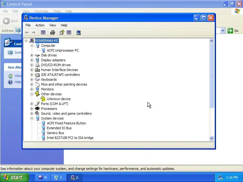Image resolution: width=243 pixels, height=182 pixels.
Task: Collapse the Other devices category
Action: (x=32, y=94)
